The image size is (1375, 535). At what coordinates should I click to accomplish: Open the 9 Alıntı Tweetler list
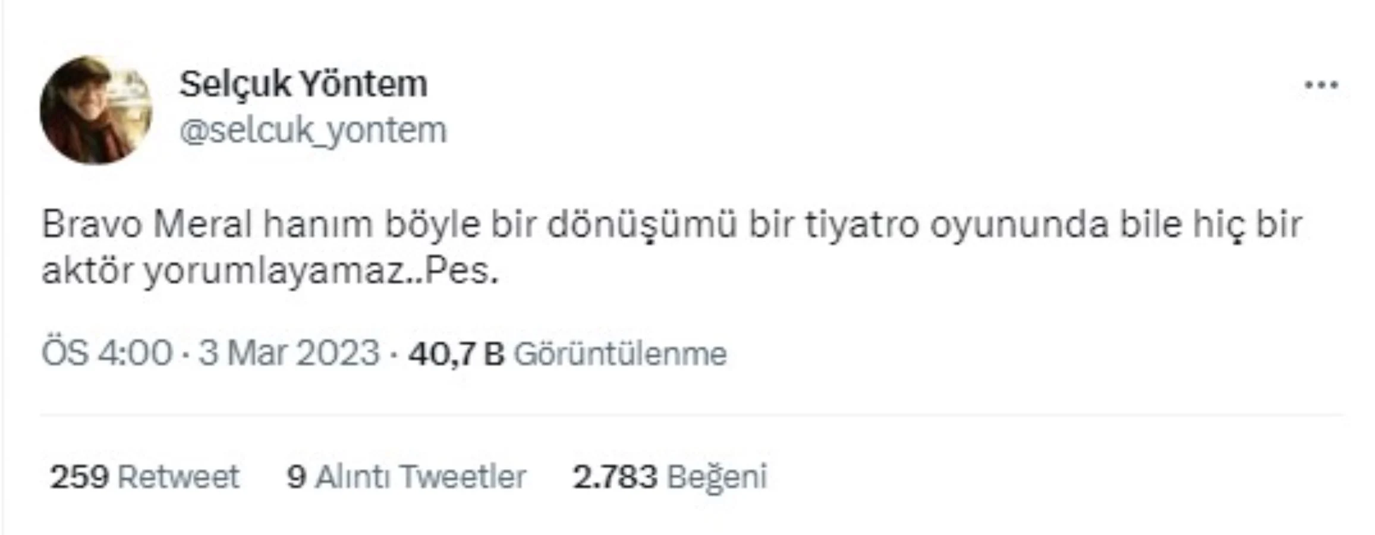point(407,476)
